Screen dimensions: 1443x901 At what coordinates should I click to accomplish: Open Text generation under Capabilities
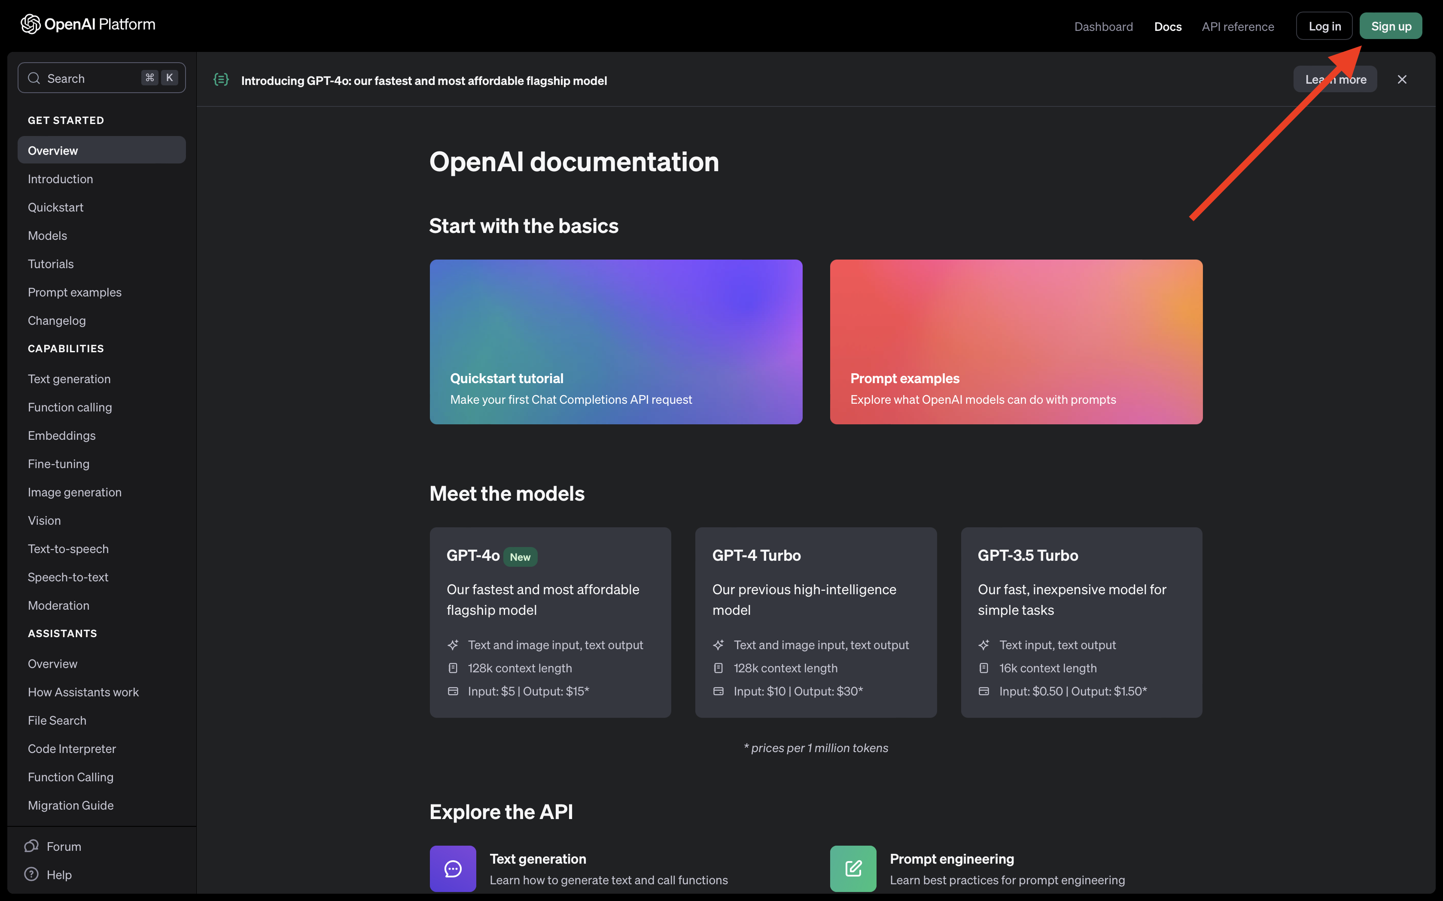tap(101, 378)
